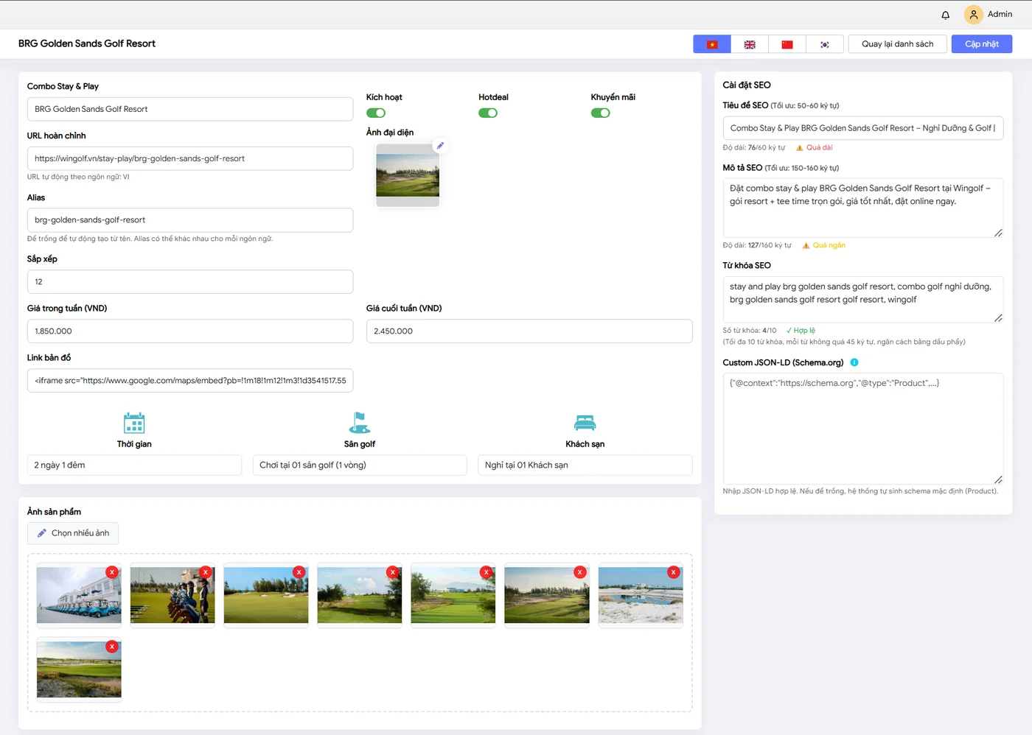
Task: Click Chọn nhiều ảnh button
Action: tap(73, 533)
